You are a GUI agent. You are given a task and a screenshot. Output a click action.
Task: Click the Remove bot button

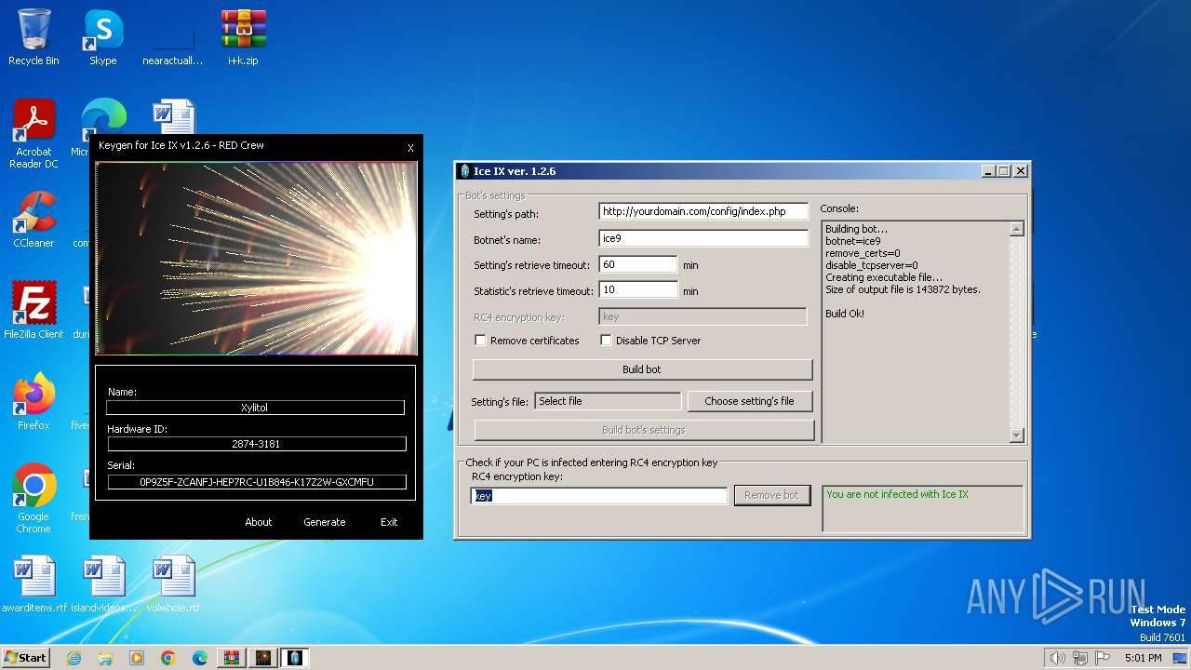771,495
